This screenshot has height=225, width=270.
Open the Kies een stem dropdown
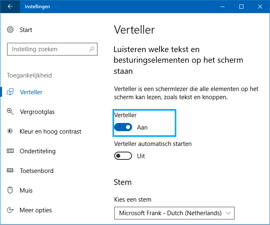coord(174,213)
